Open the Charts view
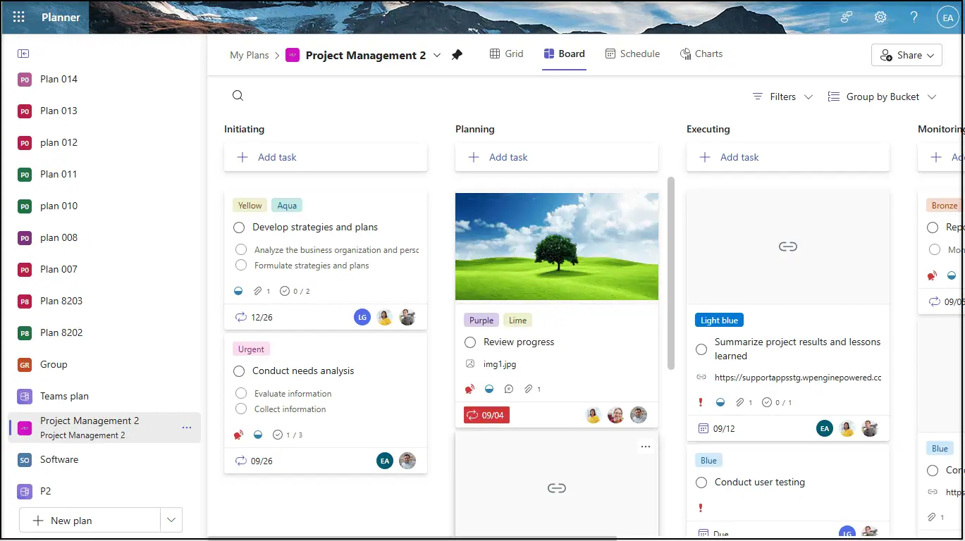This screenshot has width=965, height=541. 701,54
